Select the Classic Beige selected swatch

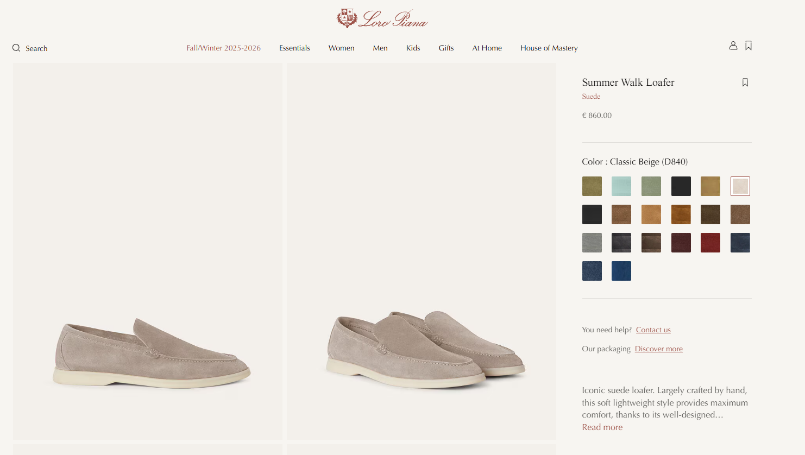point(740,186)
